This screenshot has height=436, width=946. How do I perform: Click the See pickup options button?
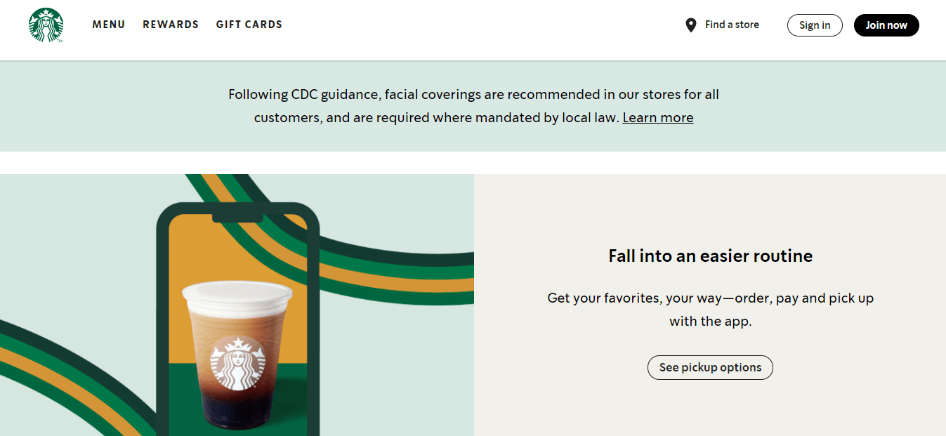pyautogui.click(x=710, y=367)
